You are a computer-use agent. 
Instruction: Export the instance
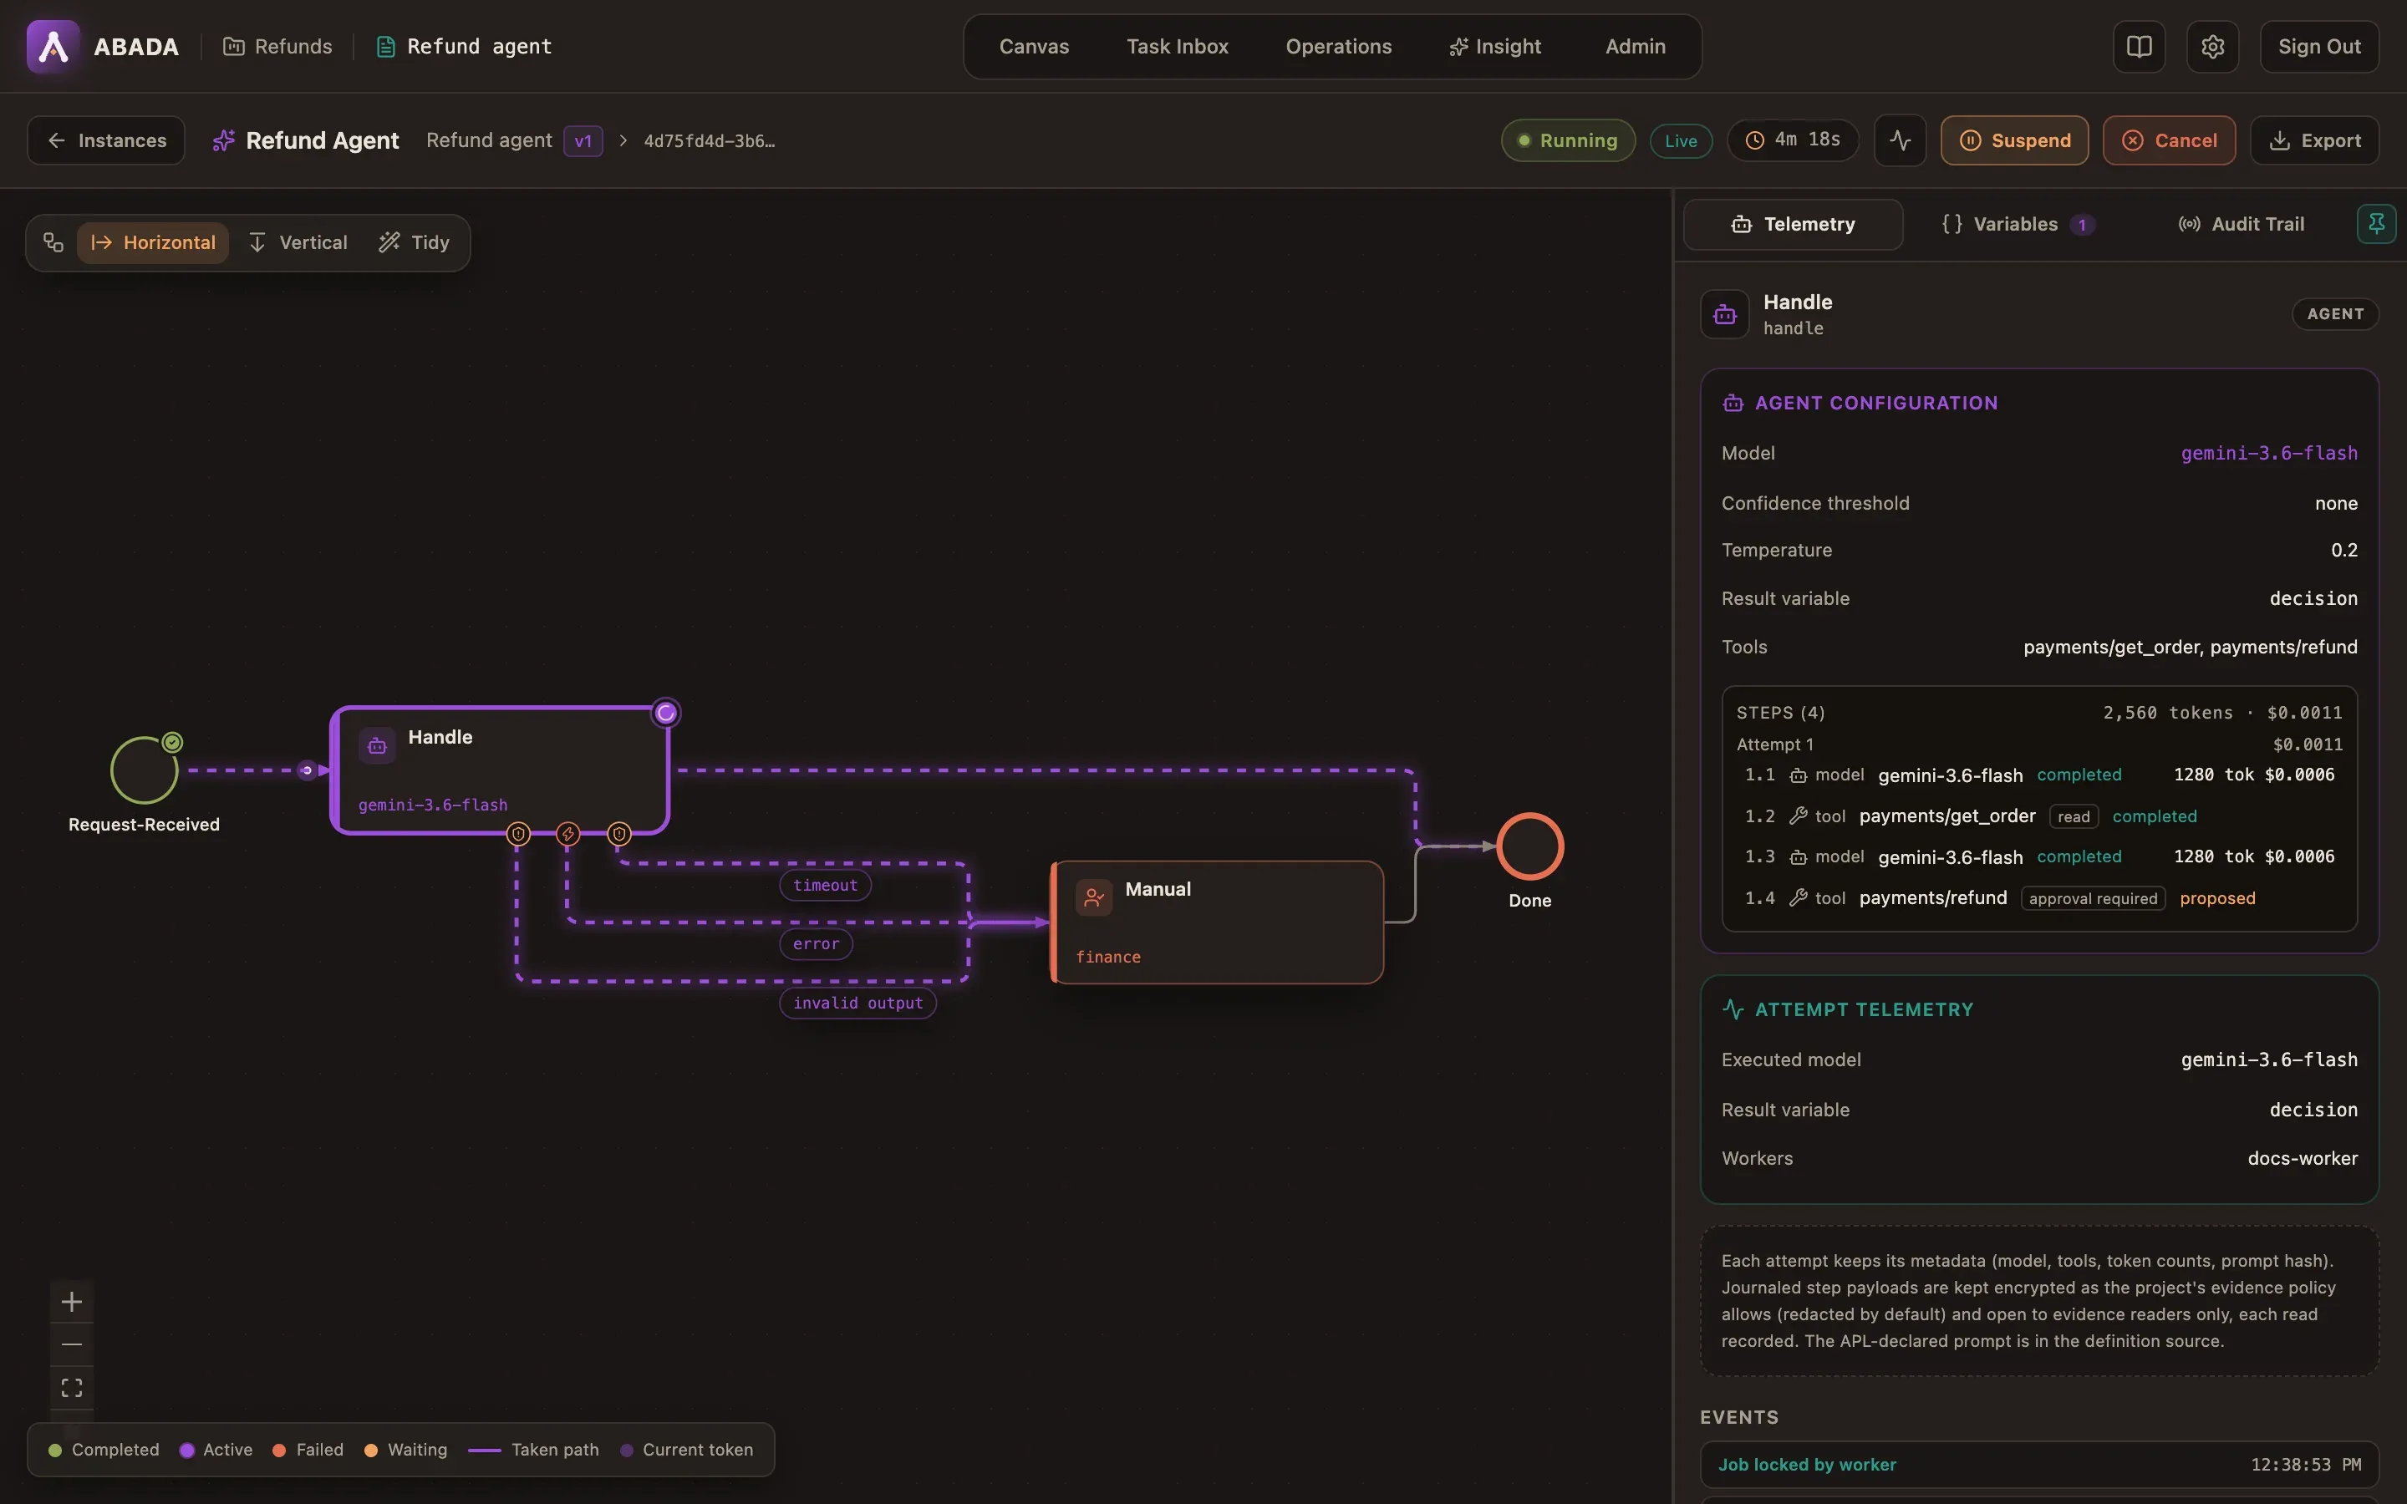(2314, 140)
